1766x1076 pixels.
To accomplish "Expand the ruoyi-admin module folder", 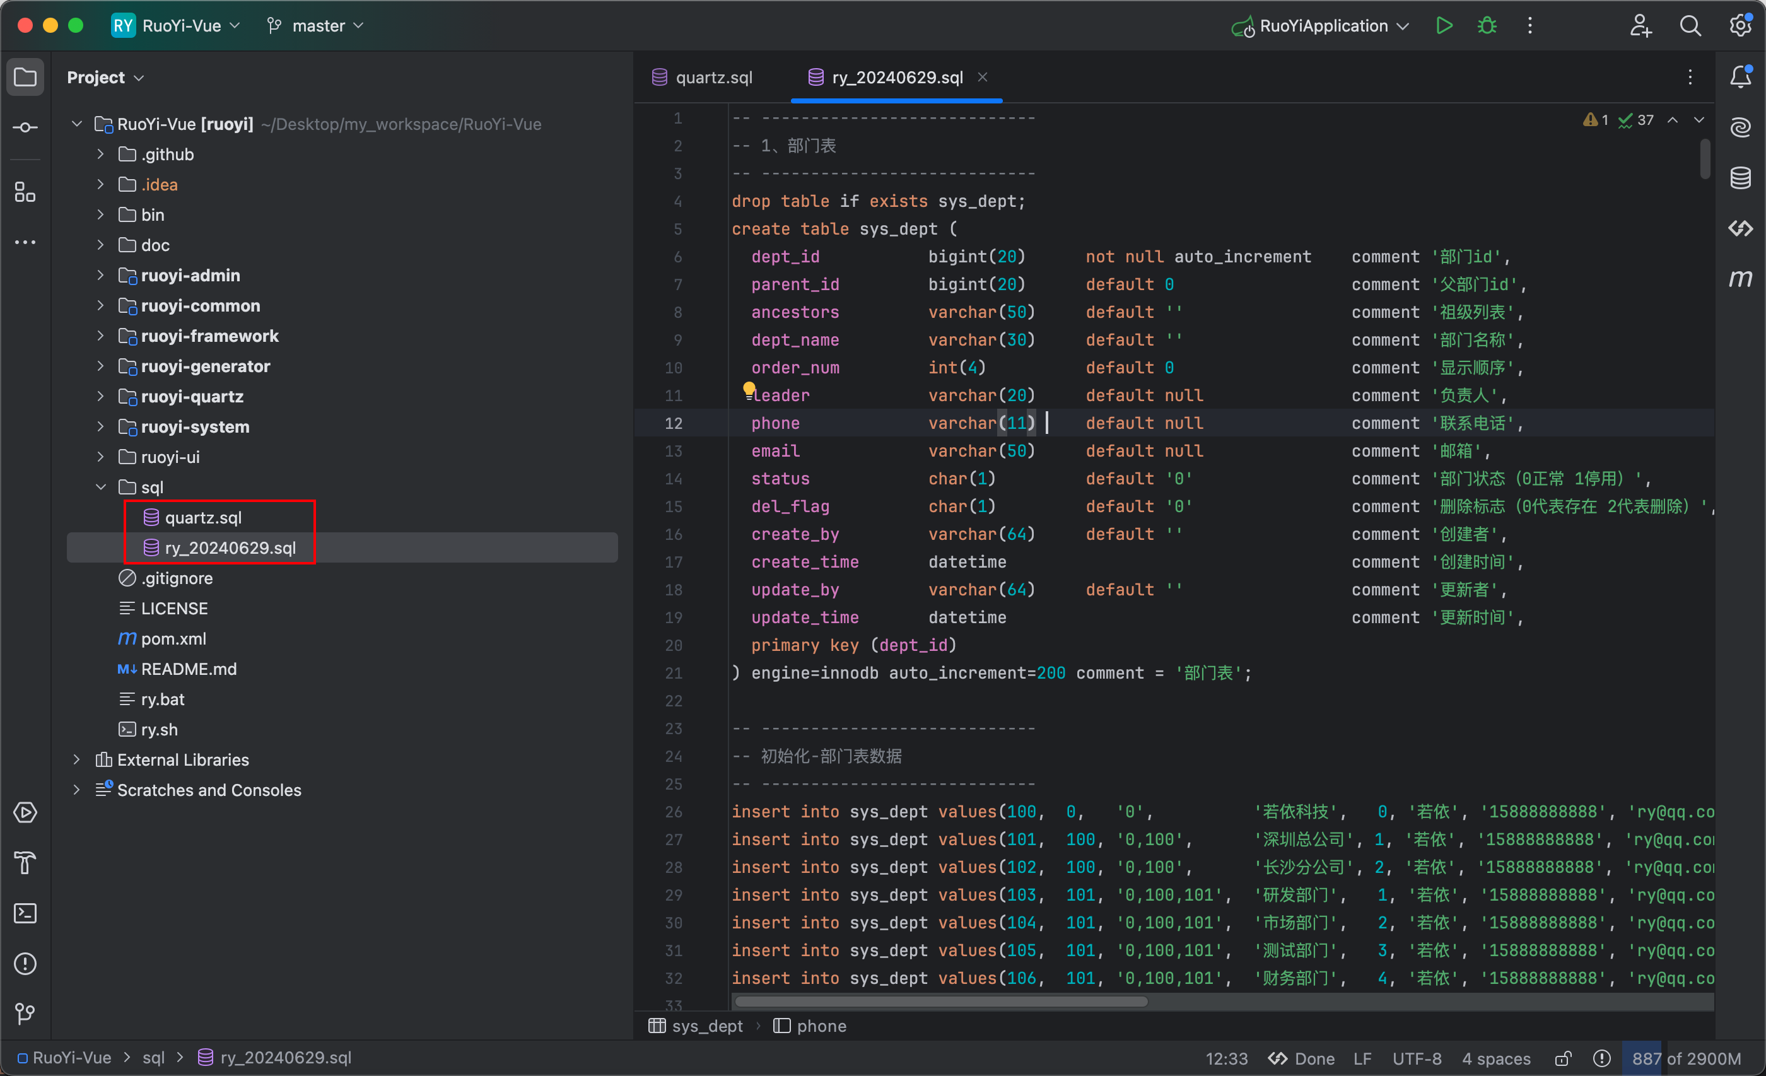I will [100, 275].
